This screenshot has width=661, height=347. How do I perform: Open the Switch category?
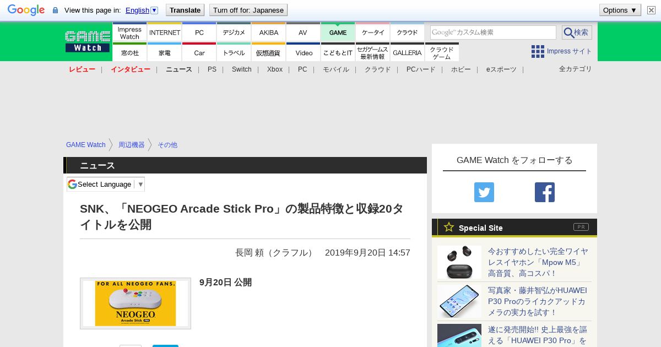(x=242, y=69)
